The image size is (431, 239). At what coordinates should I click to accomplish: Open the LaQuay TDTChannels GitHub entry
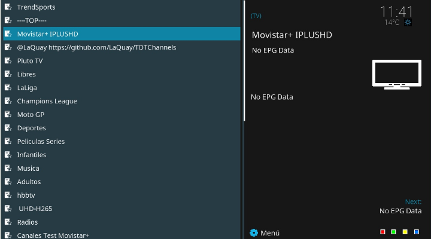96,47
